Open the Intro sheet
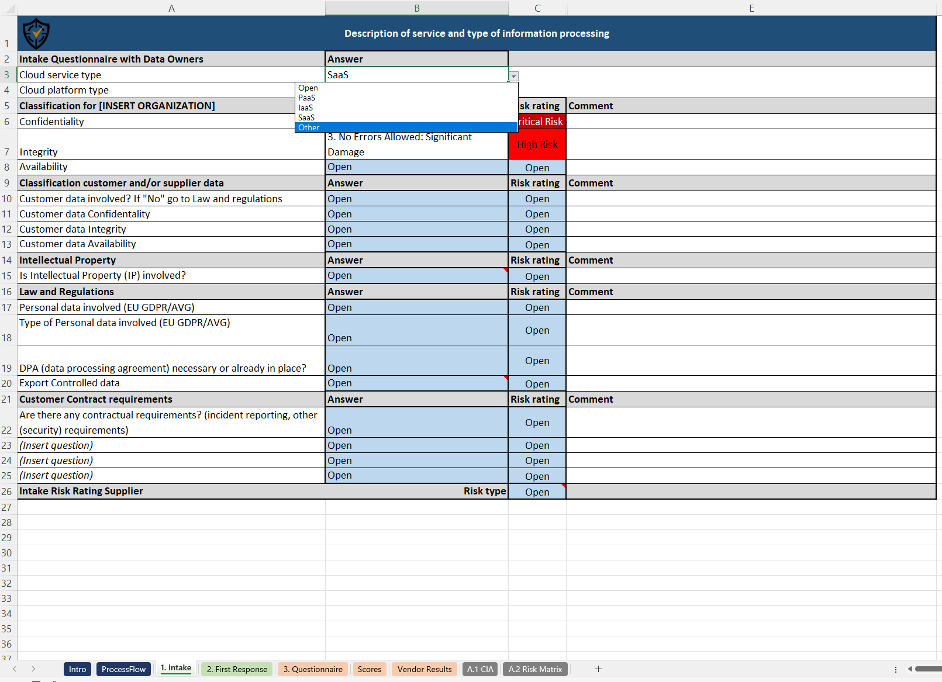This screenshot has height=682, width=942. point(77,669)
